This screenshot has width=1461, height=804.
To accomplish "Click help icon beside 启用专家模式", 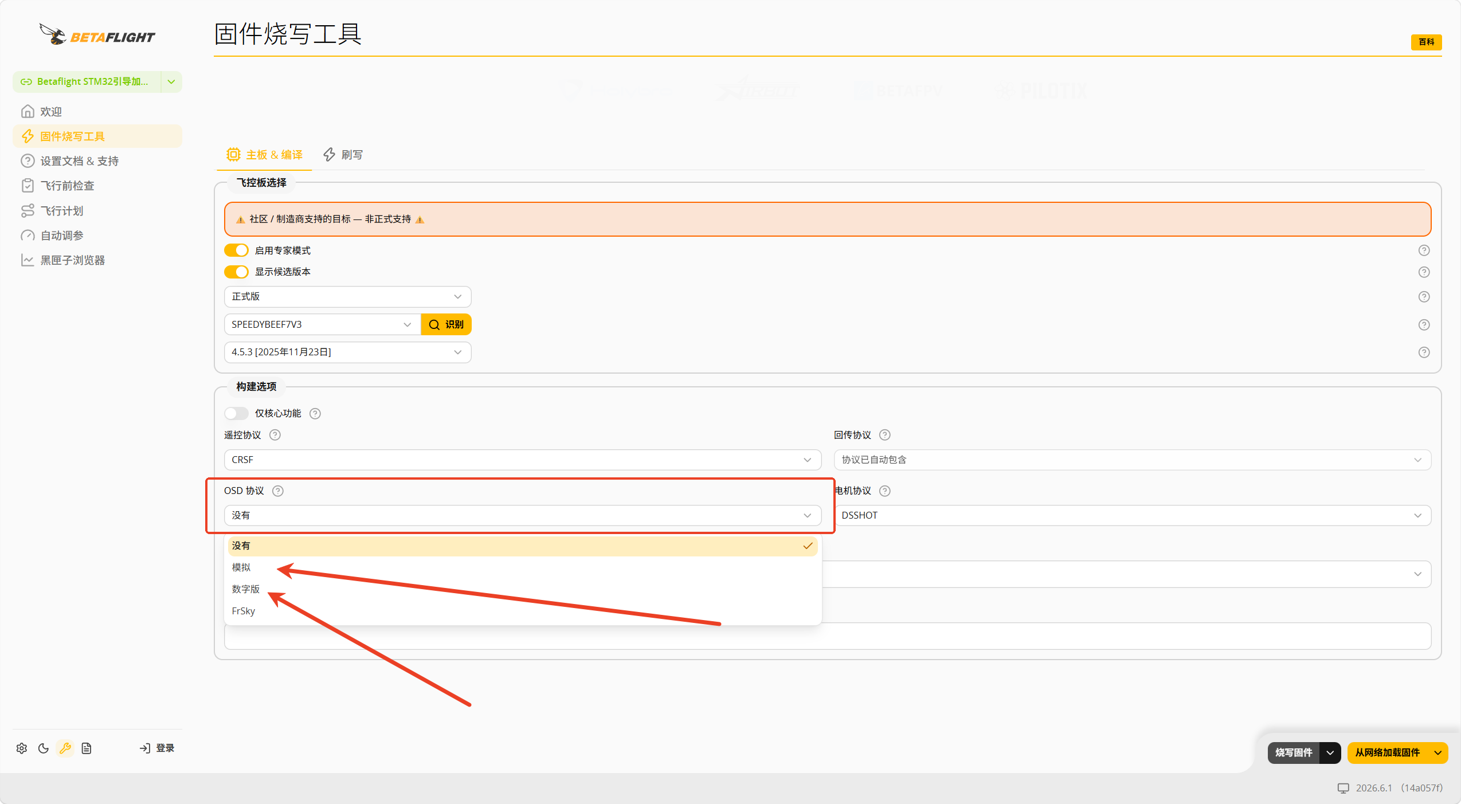I will (x=1424, y=250).
